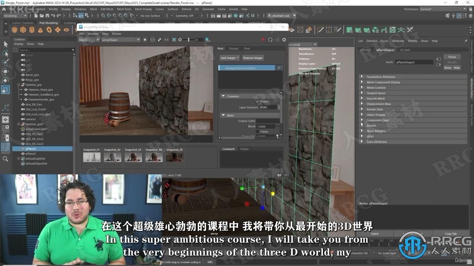This screenshot has width=474, height=266.
Task: Click the Select button in the Attribute Editor
Action: [x=375, y=233]
